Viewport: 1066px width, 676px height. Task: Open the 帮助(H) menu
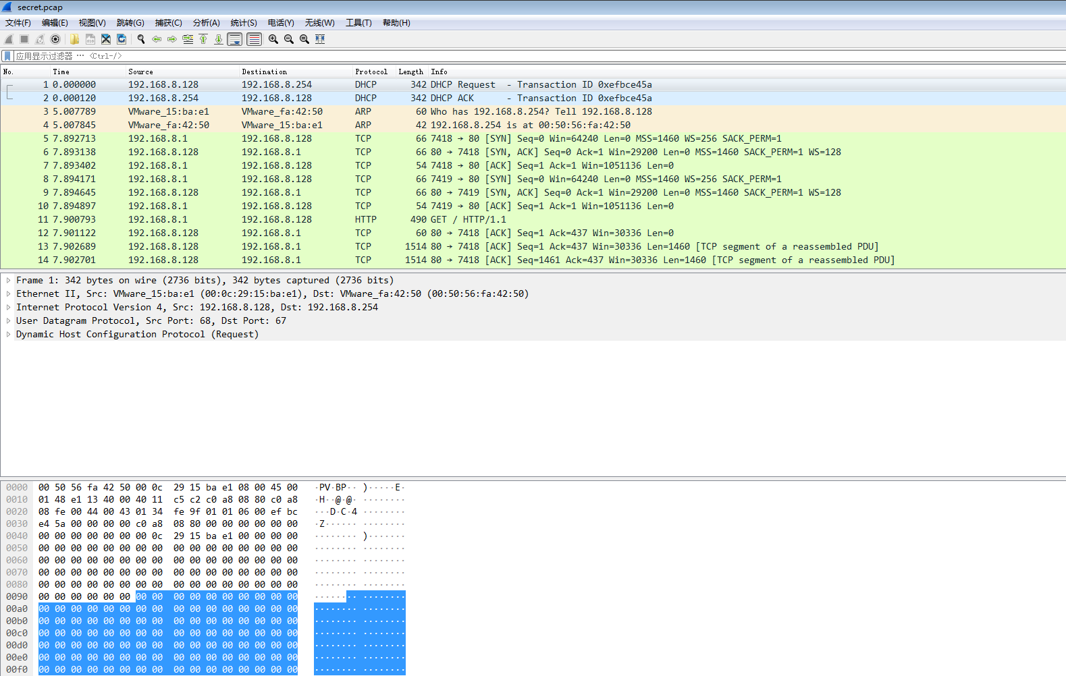point(396,23)
